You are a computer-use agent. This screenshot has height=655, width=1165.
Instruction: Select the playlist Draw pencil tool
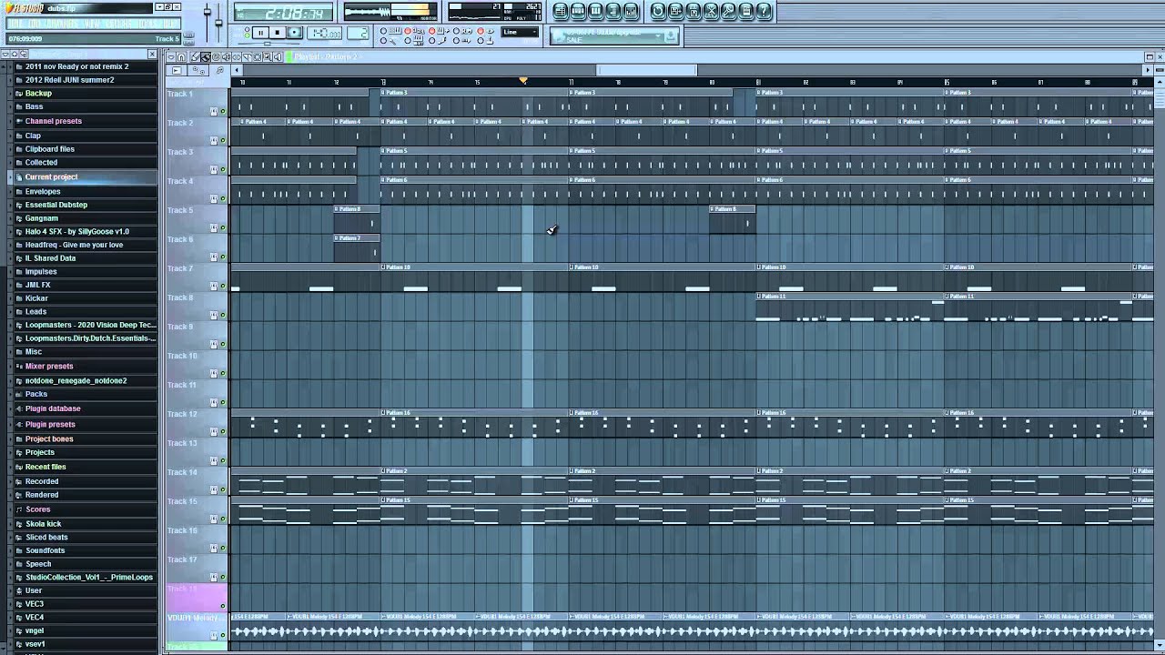click(195, 56)
